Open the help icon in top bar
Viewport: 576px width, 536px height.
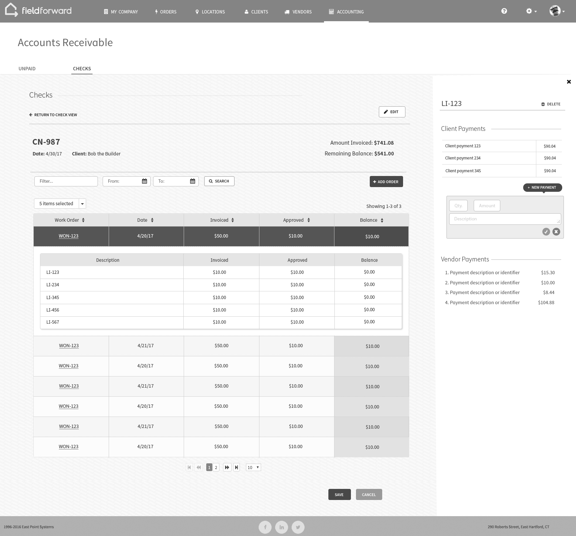(504, 11)
